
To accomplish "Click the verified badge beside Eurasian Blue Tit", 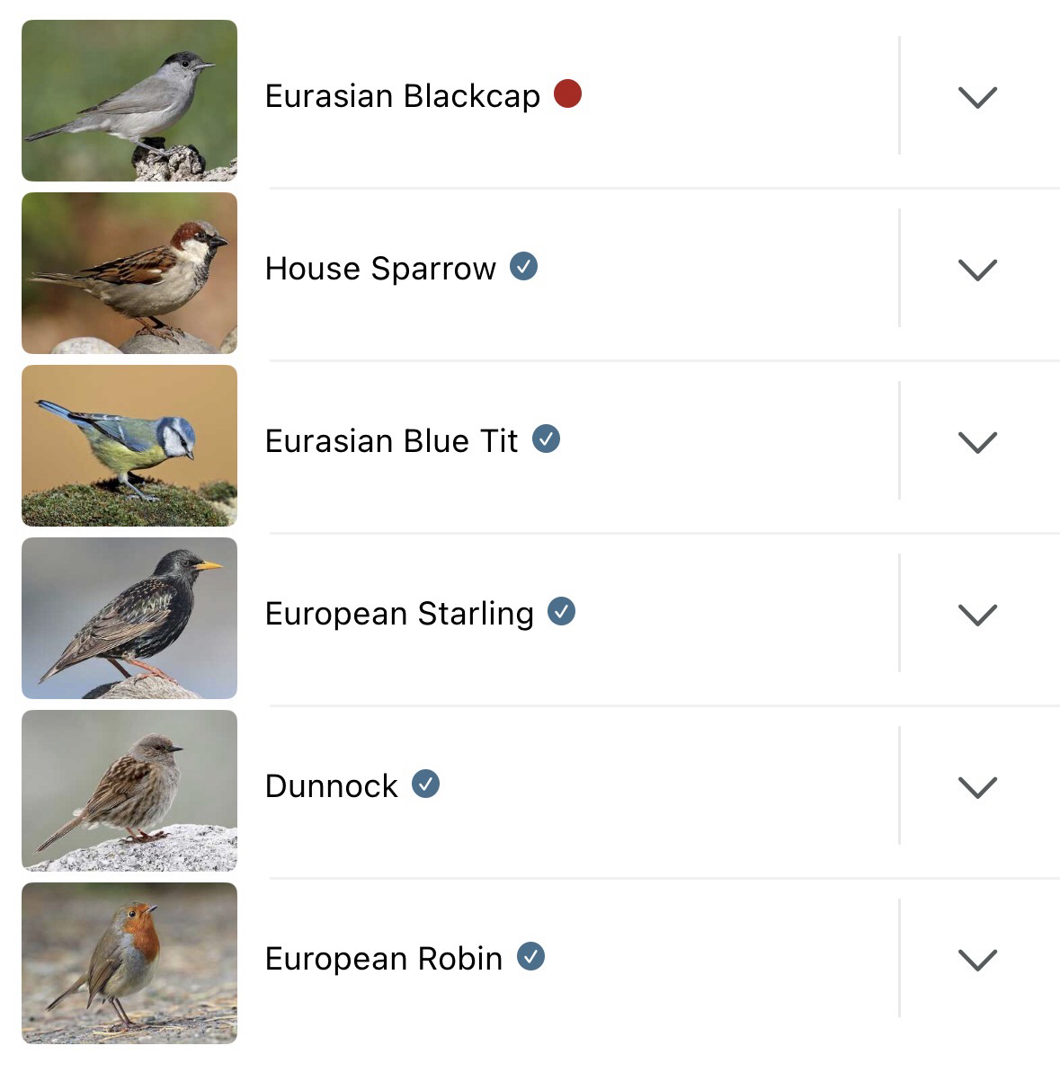I will coord(547,439).
